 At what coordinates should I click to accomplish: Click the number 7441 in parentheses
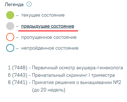[20, 82]
